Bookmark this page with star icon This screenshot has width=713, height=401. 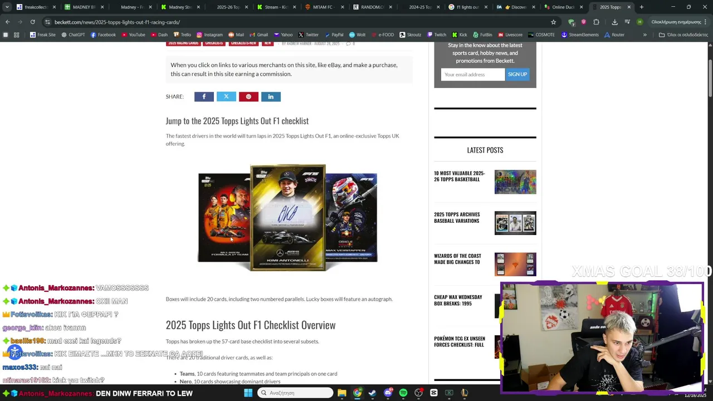click(553, 22)
